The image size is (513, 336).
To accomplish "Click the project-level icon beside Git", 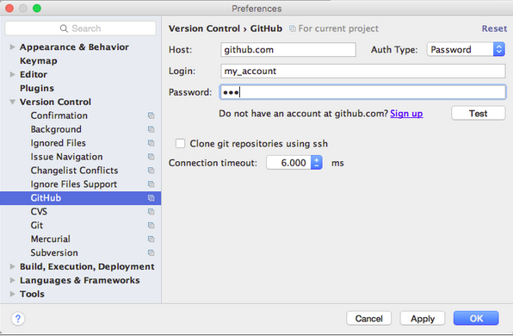I will click(x=151, y=226).
